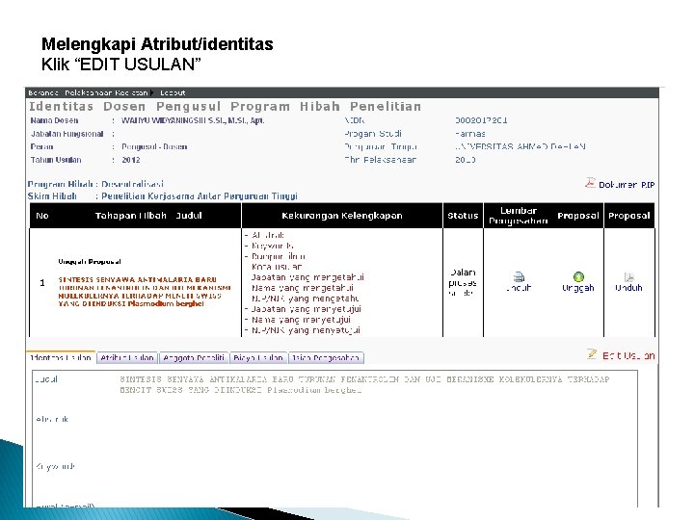
Task: Click 'Penelitian Kerjasama Antar Perguruan Tinggi' scheme text
Action: [200, 195]
